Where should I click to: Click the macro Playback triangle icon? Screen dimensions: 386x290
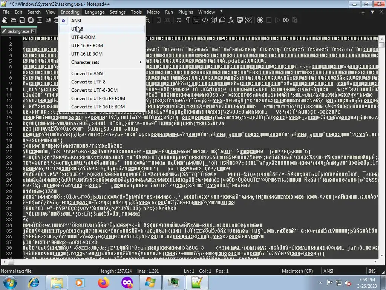[277, 20]
